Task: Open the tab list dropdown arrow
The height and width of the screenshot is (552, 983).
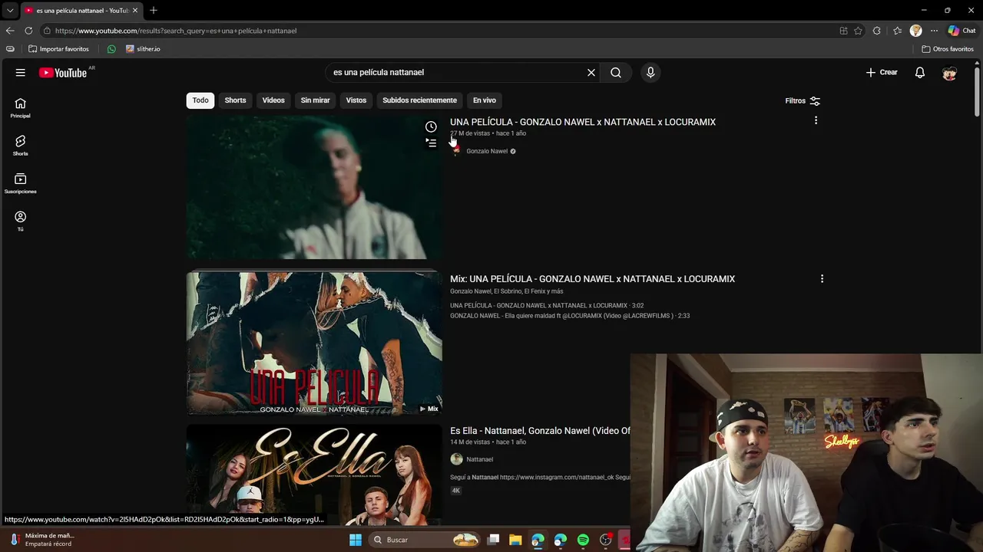Action: [x=10, y=10]
